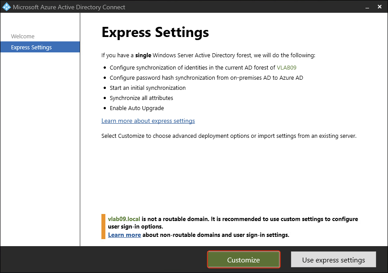Click the Enable Auto Upgrade bullet item
Viewport: 388px width, 273px height.
tap(137, 108)
